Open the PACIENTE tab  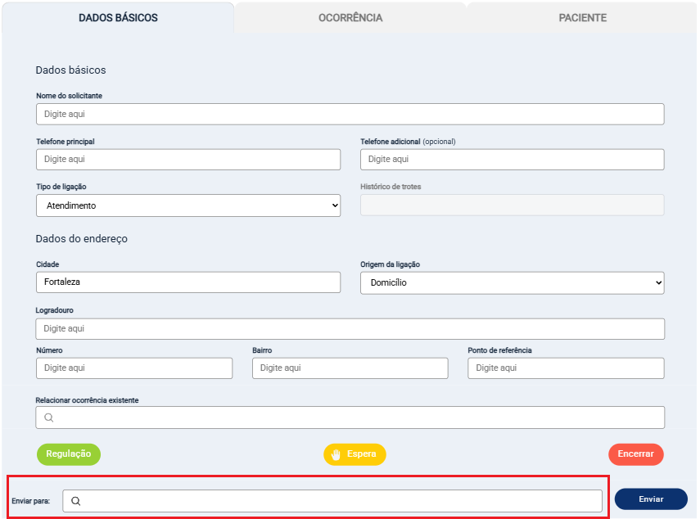tap(582, 18)
